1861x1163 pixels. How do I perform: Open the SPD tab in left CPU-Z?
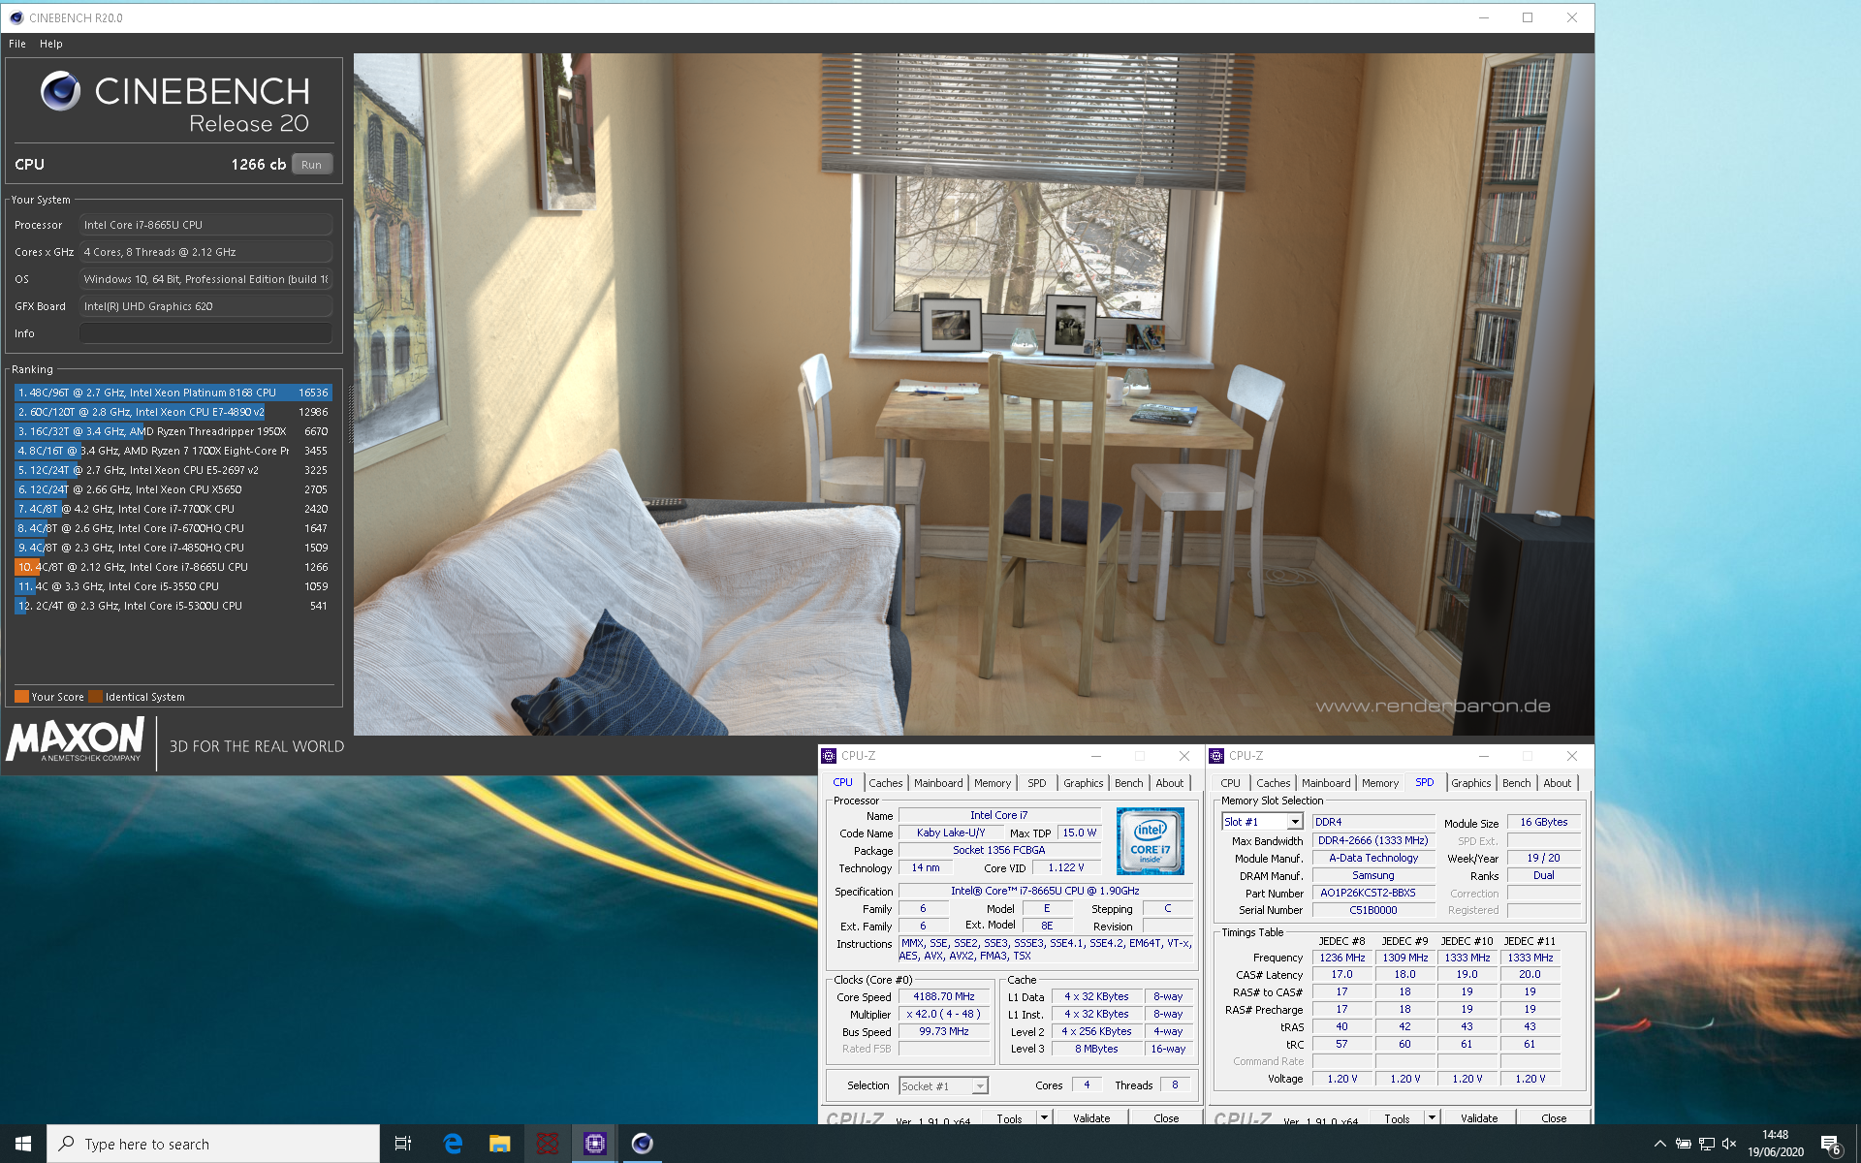tap(1036, 783)
